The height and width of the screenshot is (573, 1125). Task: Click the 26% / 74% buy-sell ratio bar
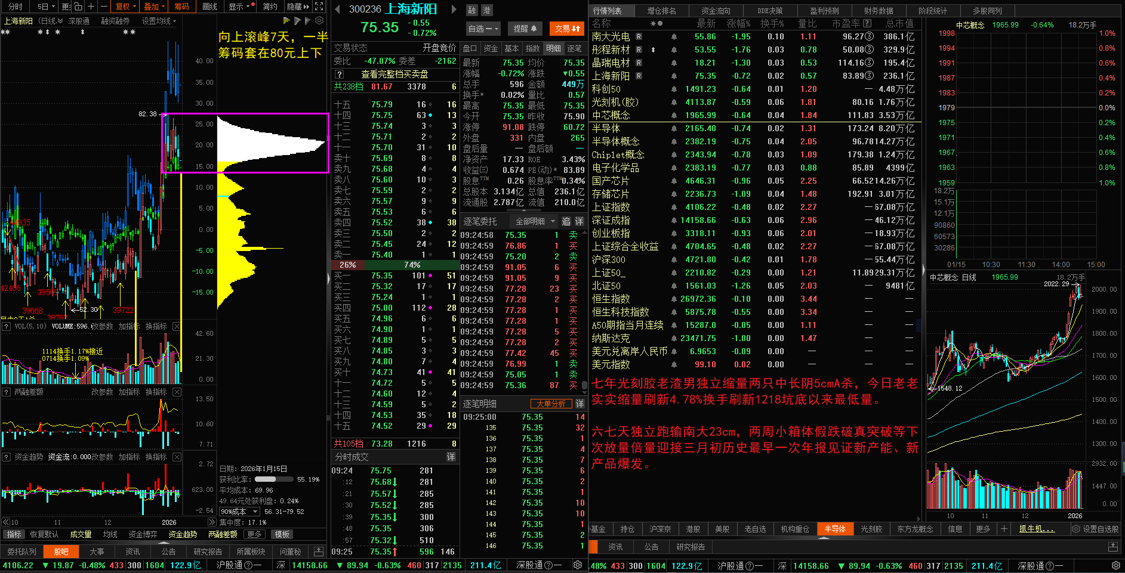pos(394,265)
